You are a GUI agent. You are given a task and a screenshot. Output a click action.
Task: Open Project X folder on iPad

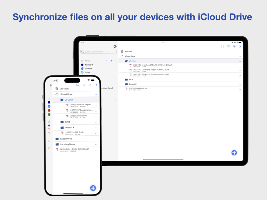[x=181, y=84]
